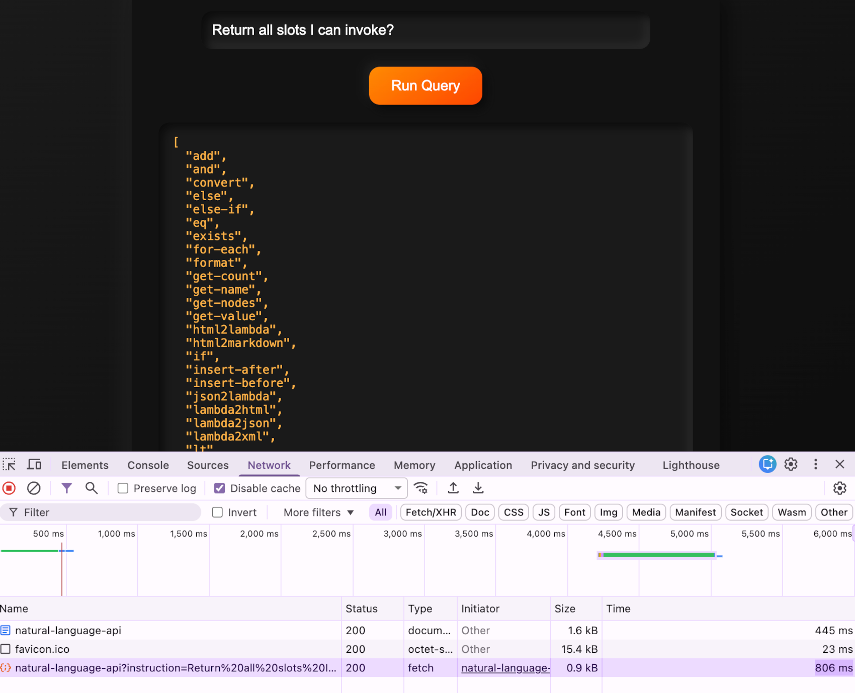
Task: Expand the More filters menu
Action: pos(318,512)
